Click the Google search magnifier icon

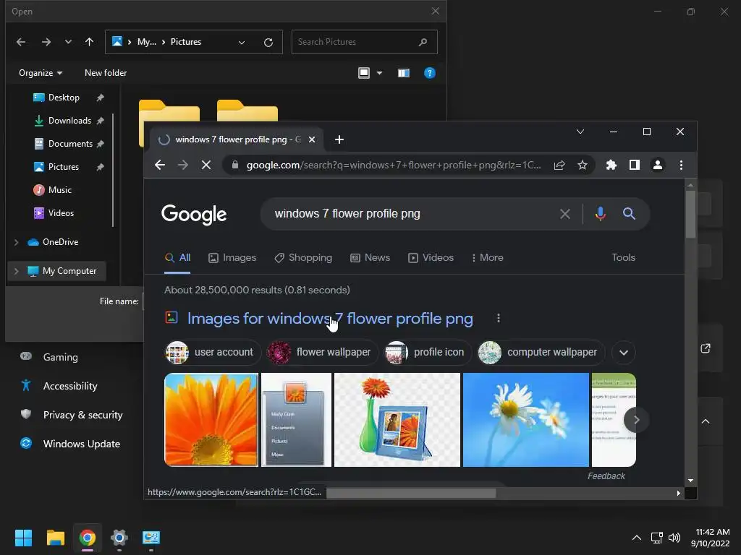(629, 213)
